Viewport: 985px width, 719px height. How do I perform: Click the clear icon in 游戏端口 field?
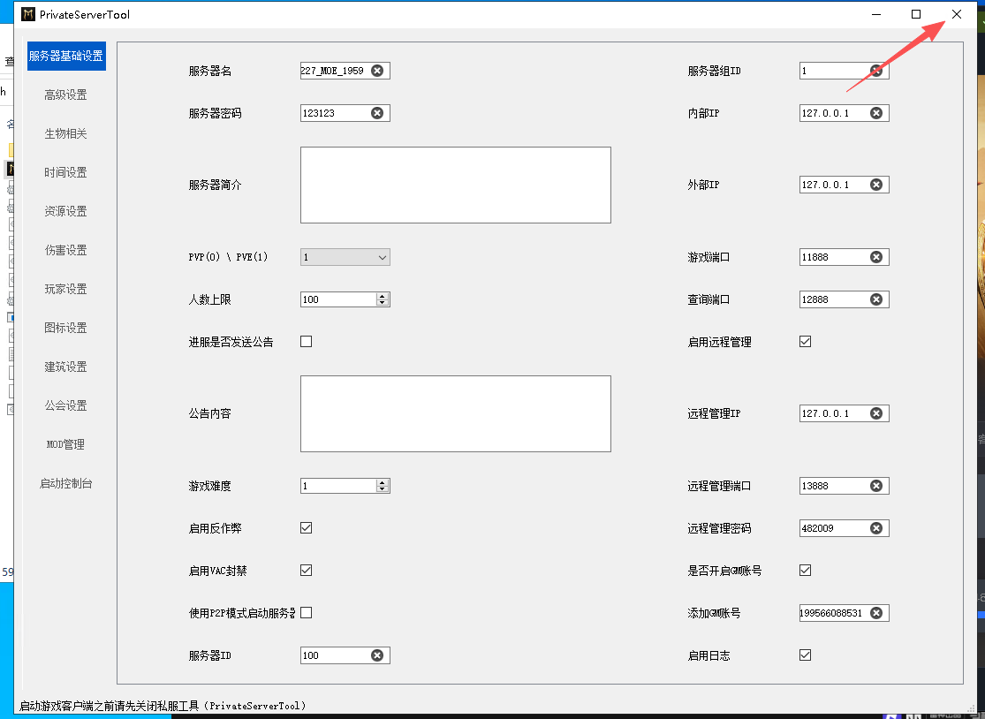876,257
